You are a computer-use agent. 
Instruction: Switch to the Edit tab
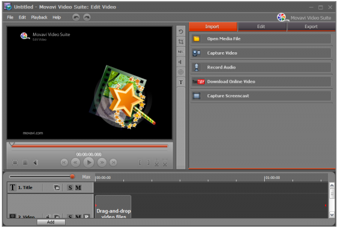[x=262, y=26]
